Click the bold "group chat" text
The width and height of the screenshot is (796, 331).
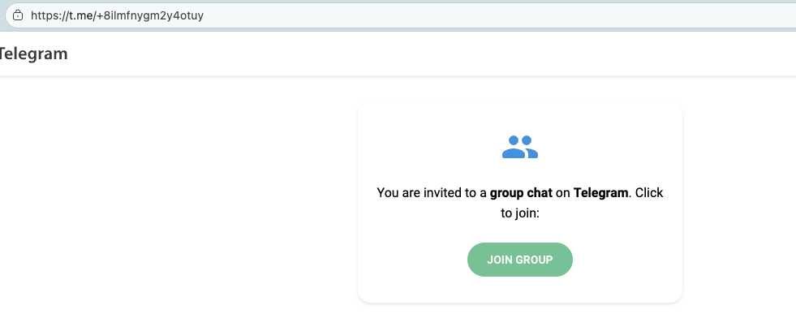(x=521, y=193)
